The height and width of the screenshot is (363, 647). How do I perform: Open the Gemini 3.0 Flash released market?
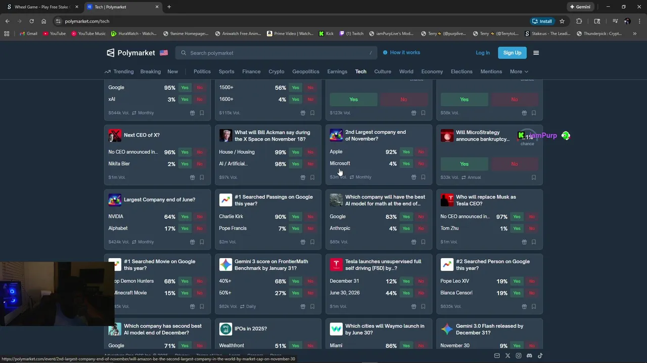coord(489,329)
